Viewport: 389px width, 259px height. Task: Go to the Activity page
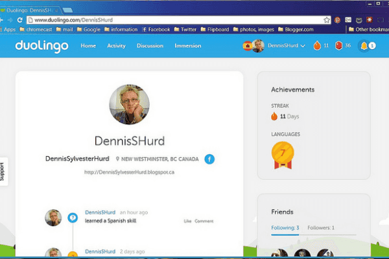[116, 45]
